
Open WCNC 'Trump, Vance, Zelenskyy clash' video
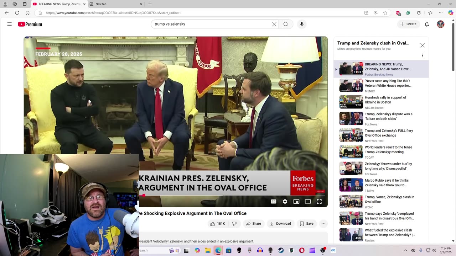tap(381, 202)
